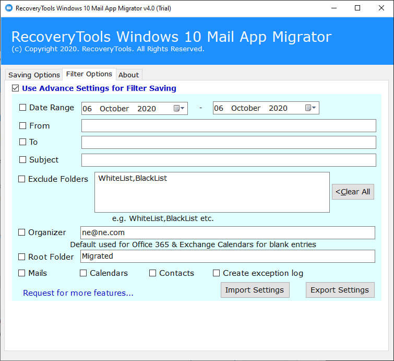The height and width of the screenshot is (361, 394).
Task: Select the end date year 2020
Action: (x=278, y=108)
